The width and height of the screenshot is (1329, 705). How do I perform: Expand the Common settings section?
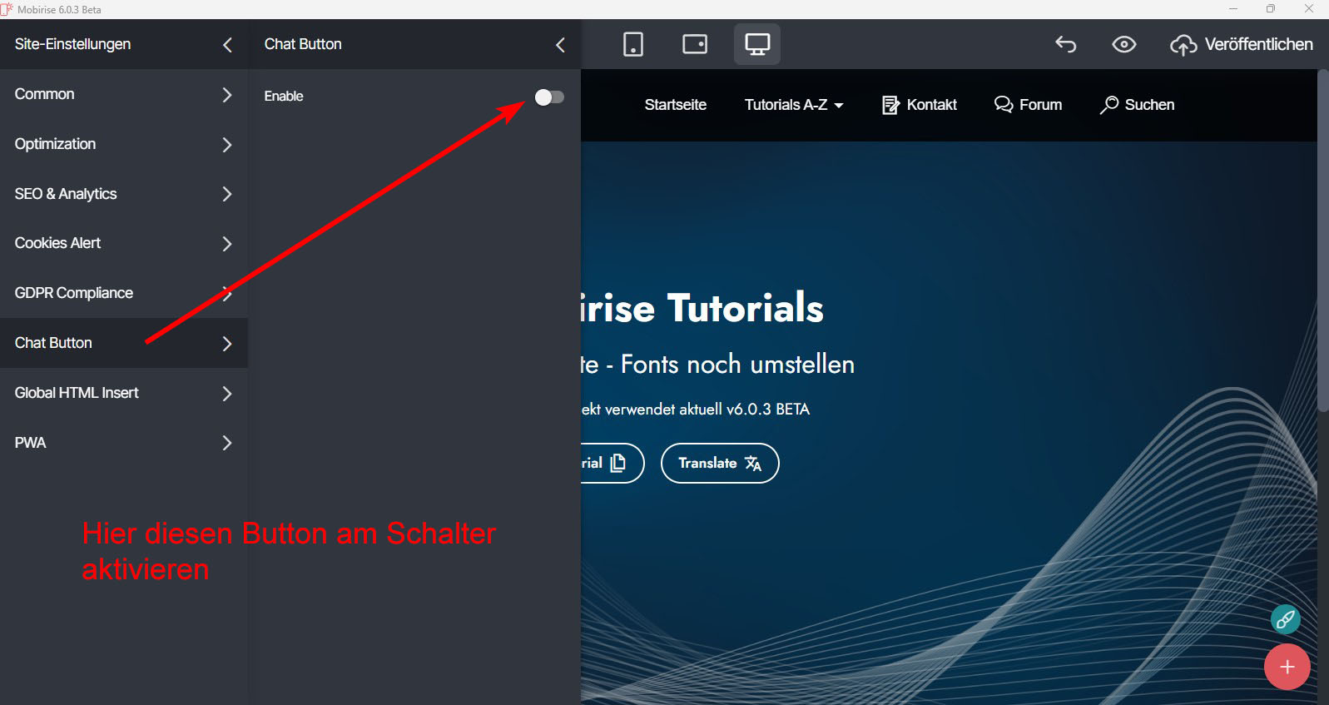(x=123, y=95)
